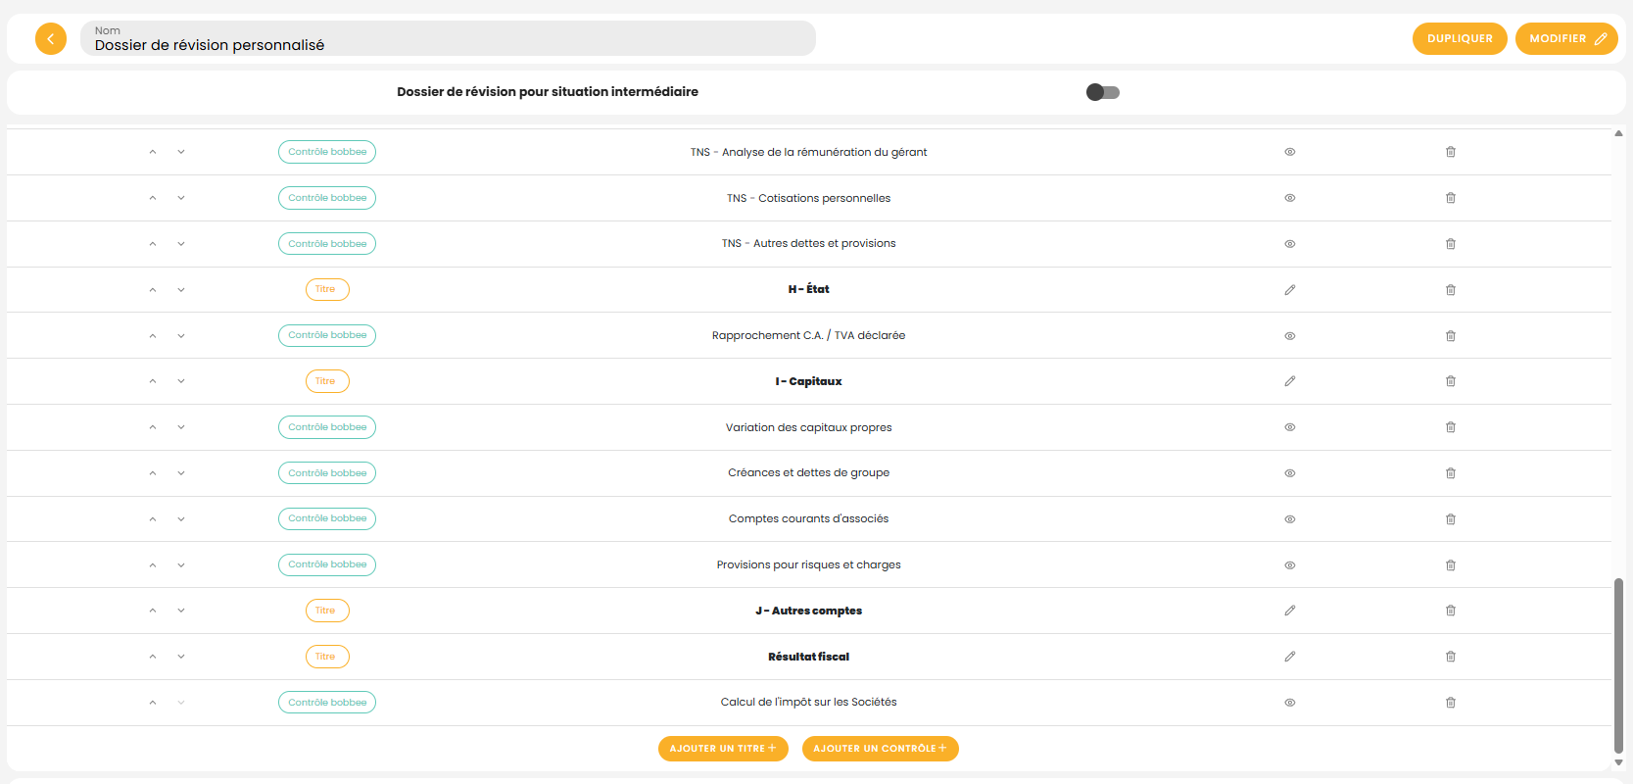The width and height of the screenshot is (1633, 784).
Task: Show Rapprochement C.A. / TVA déclarée details
Action: tap(1290, 336)
